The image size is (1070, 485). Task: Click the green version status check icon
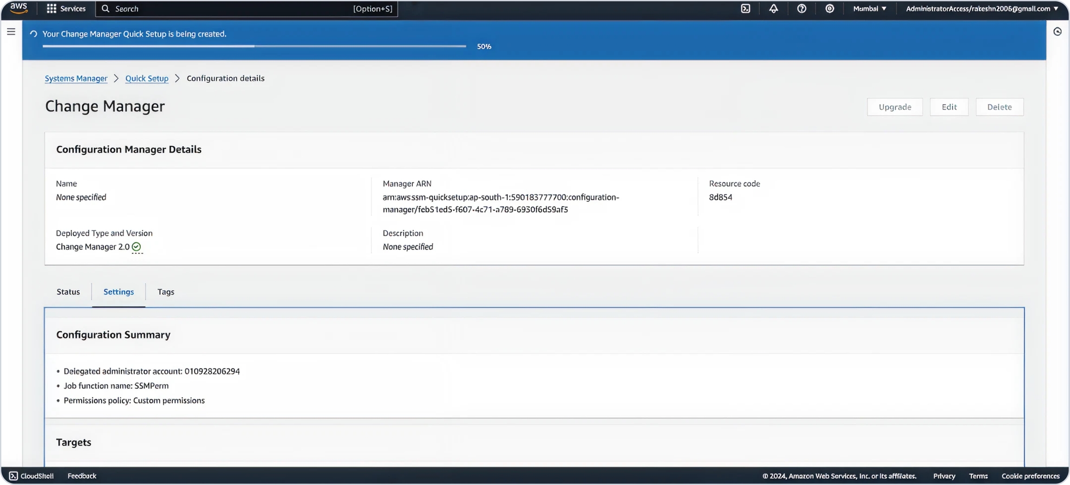(136, 246)
